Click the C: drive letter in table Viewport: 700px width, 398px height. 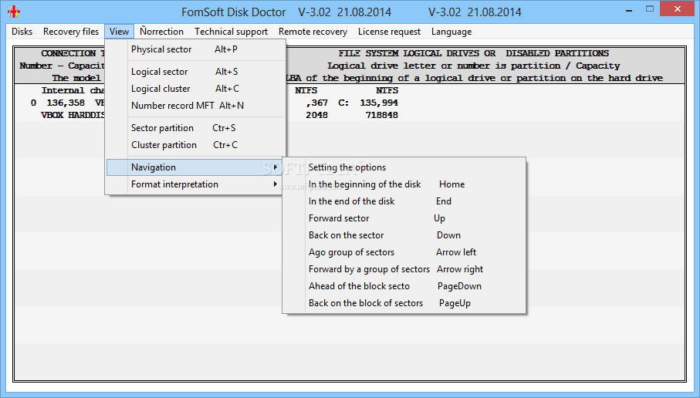tap(343, 103)
